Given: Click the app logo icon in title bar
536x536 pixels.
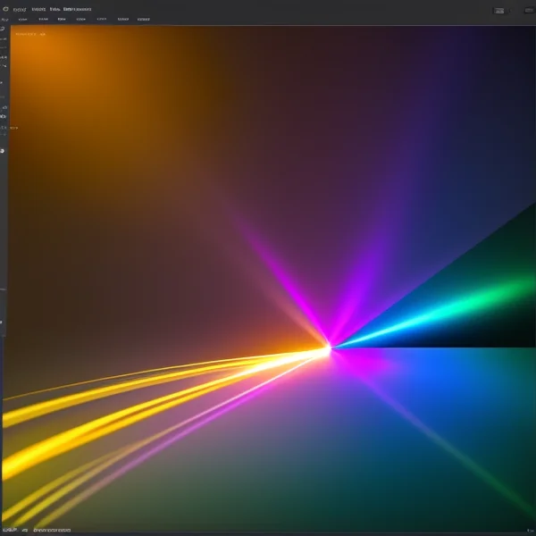Looking at the screenshot, I should [5, 9].
